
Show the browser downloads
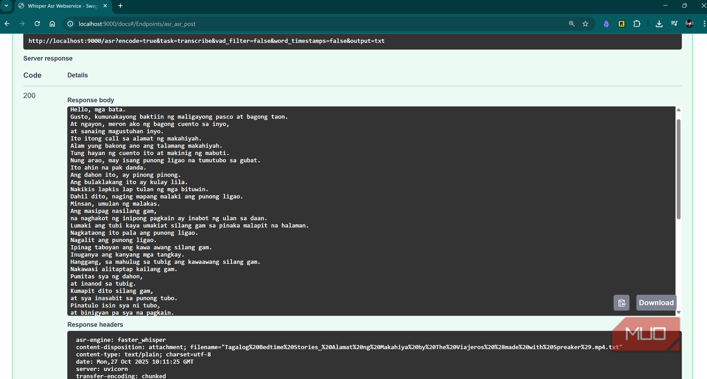click(x=659, y=24)
